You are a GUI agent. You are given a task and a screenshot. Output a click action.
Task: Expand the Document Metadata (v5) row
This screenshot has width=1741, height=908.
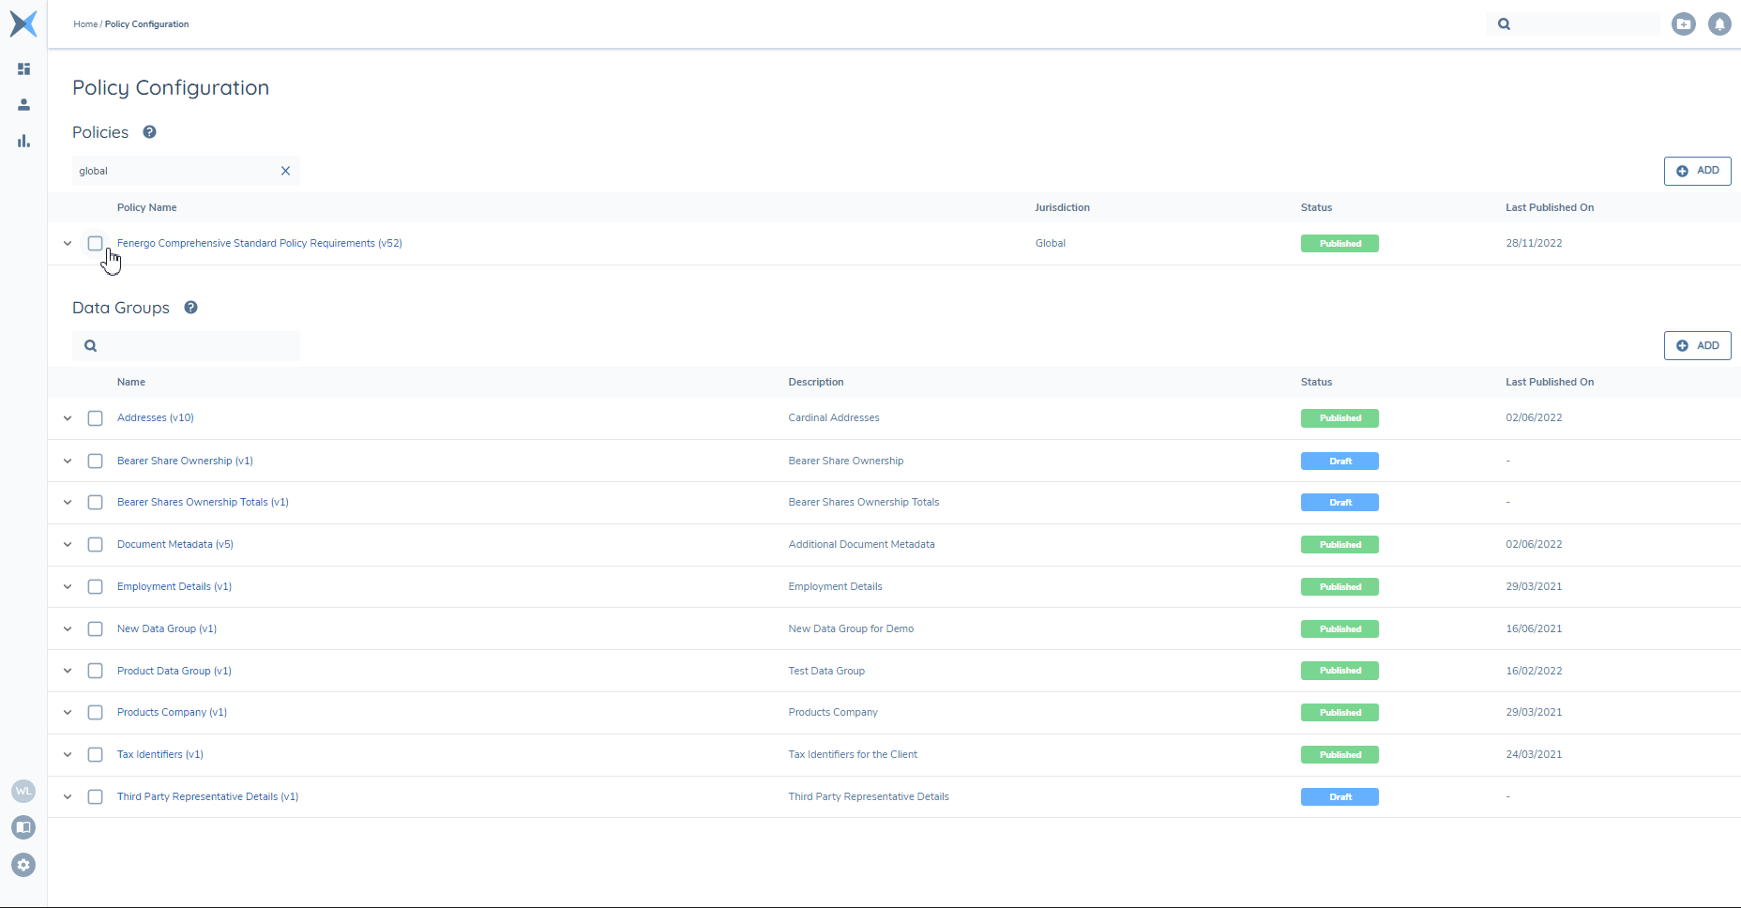tap(68, 545)
